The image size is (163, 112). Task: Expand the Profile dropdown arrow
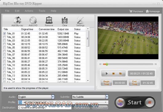[x=105, y=102]
